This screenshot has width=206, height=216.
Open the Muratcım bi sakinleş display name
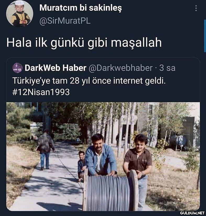(x=81, y=8)
